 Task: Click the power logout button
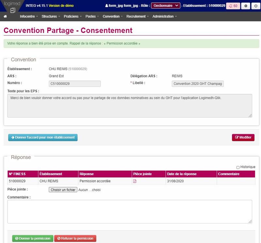[x=256, y=6]
